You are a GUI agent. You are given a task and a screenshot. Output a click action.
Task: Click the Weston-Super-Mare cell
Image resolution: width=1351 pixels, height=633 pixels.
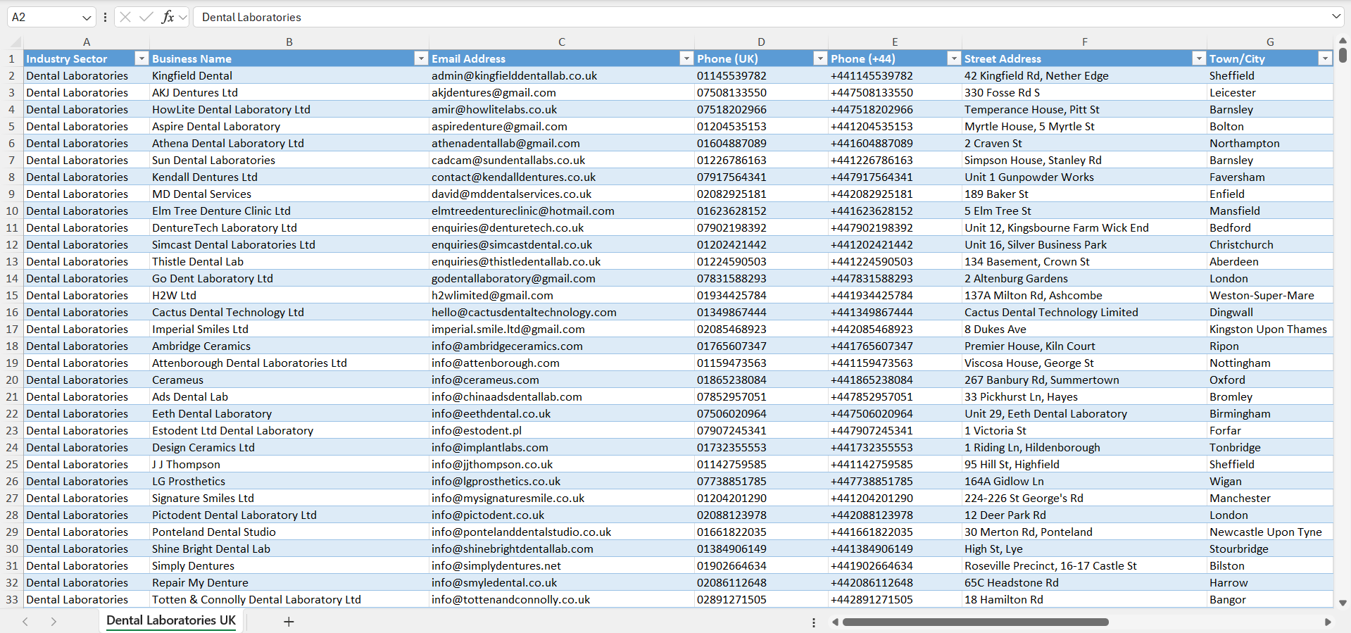(x=1270, y=295)
